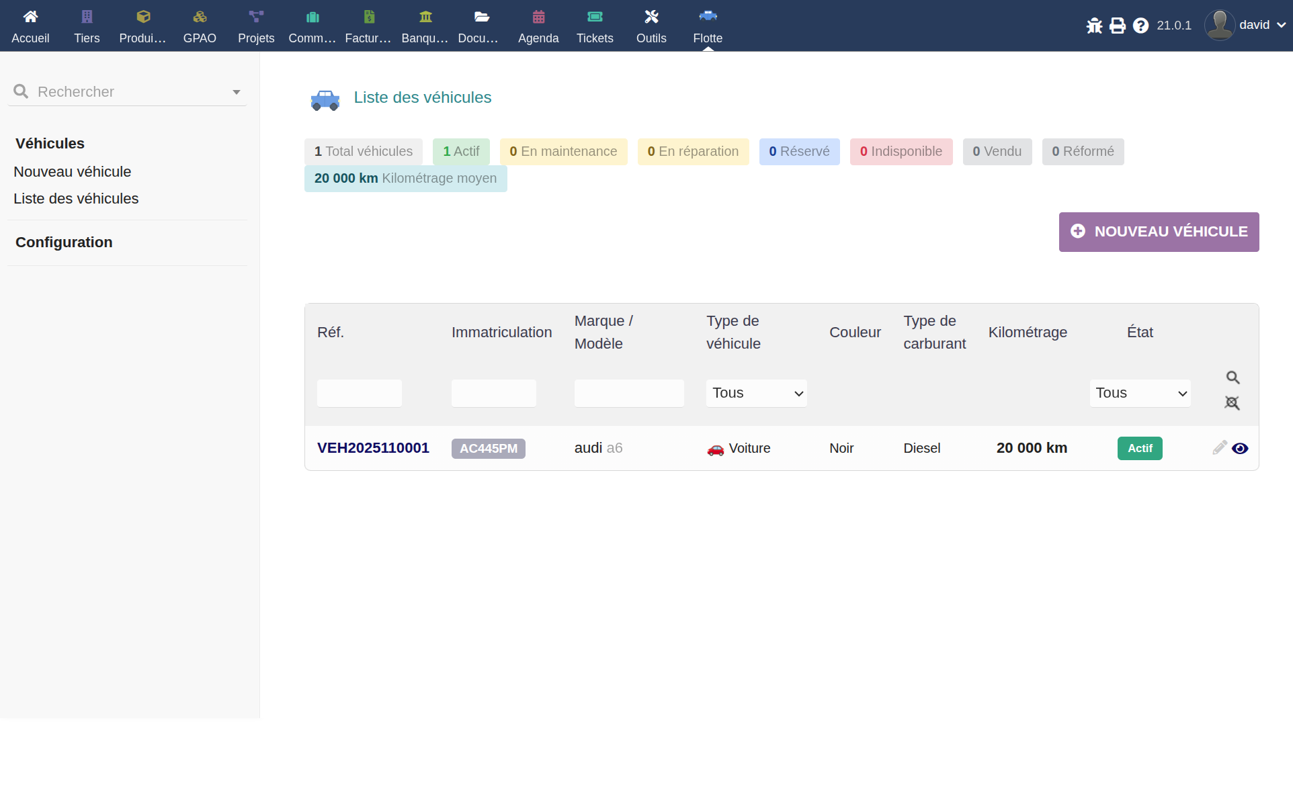This screenshot has width=1293, height=792.
Task: Click the pencil edit icon for VEH2025110001
Action: [x=1219, y=448]
